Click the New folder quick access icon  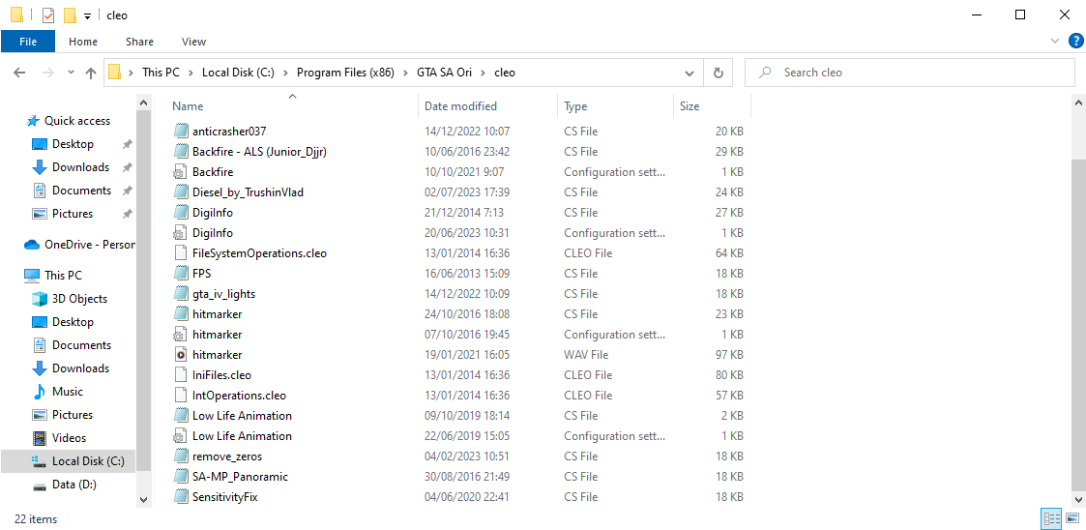click(70, 15)
